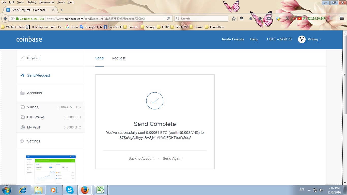The image size is (347, 195).
Task: Open the HYIP bookmarks folder
Action: point(163,27)
